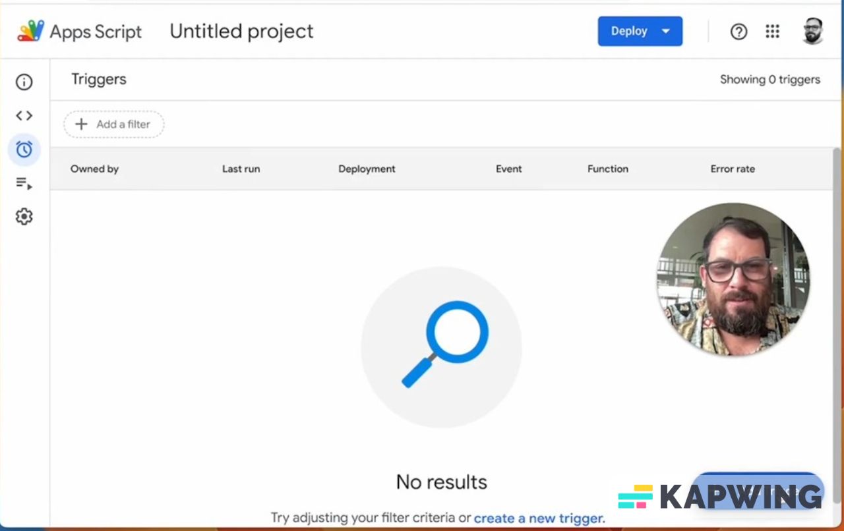Viewport: 844px width, 531px height.
Task: Click the Deploy button
Action: coord(640,31)
